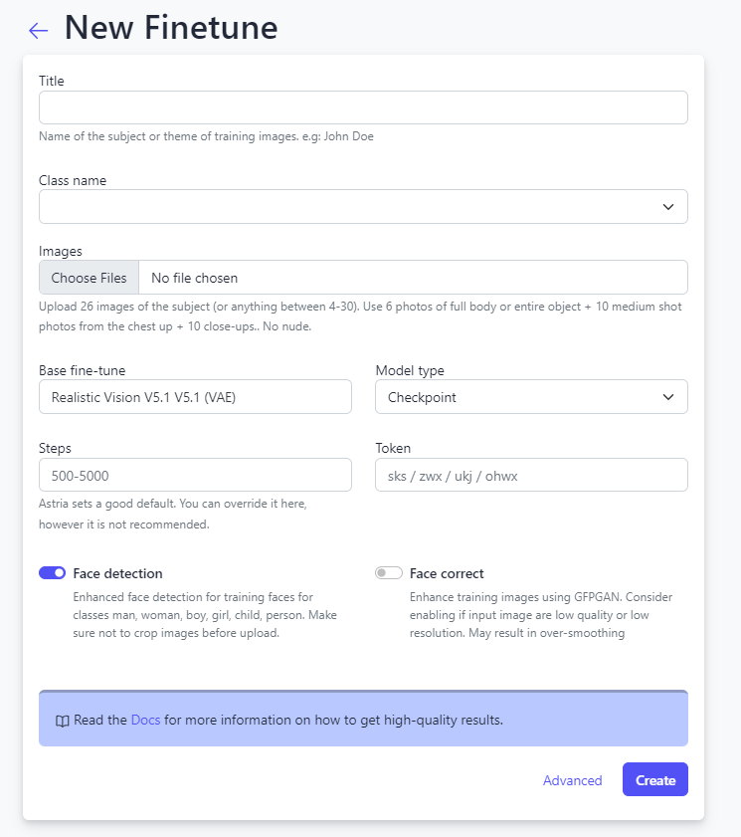Expand the Model type Checkpoint dropdown
The width and height of the screenshot is (741, 837).
[x=531, y=397]
